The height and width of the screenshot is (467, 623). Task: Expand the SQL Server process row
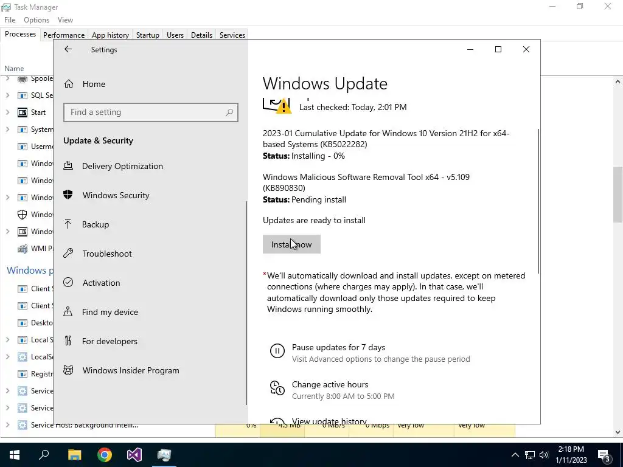pos(7,95)
